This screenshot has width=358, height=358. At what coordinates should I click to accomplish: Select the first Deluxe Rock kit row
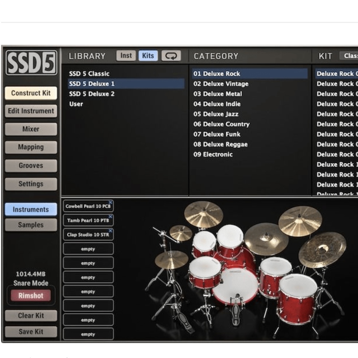click(x=336, y=74)
